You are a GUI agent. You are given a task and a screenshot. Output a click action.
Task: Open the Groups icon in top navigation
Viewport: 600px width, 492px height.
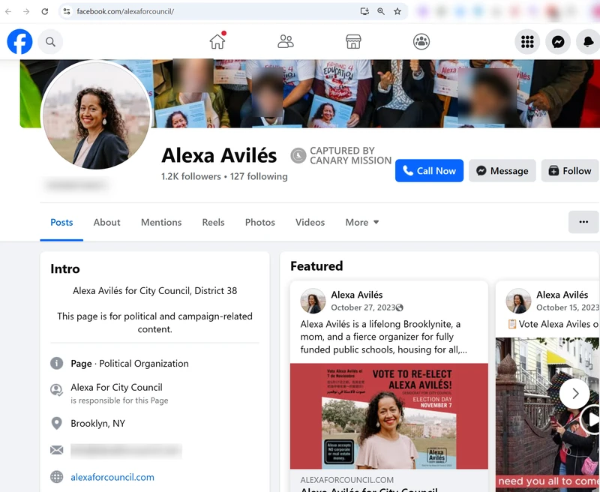point(421,42)
